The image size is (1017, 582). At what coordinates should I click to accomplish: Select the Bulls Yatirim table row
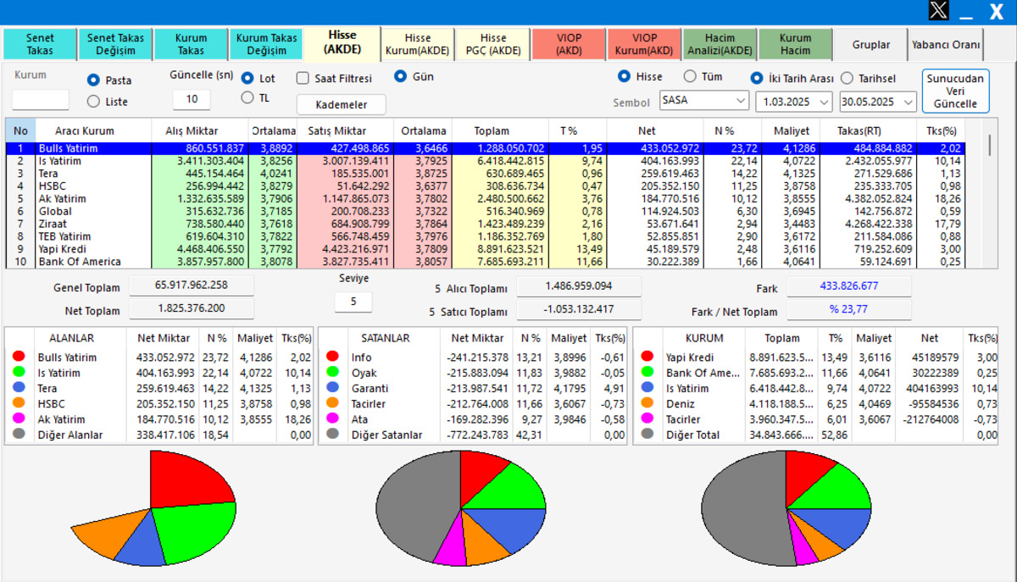[x=486, y=148]
